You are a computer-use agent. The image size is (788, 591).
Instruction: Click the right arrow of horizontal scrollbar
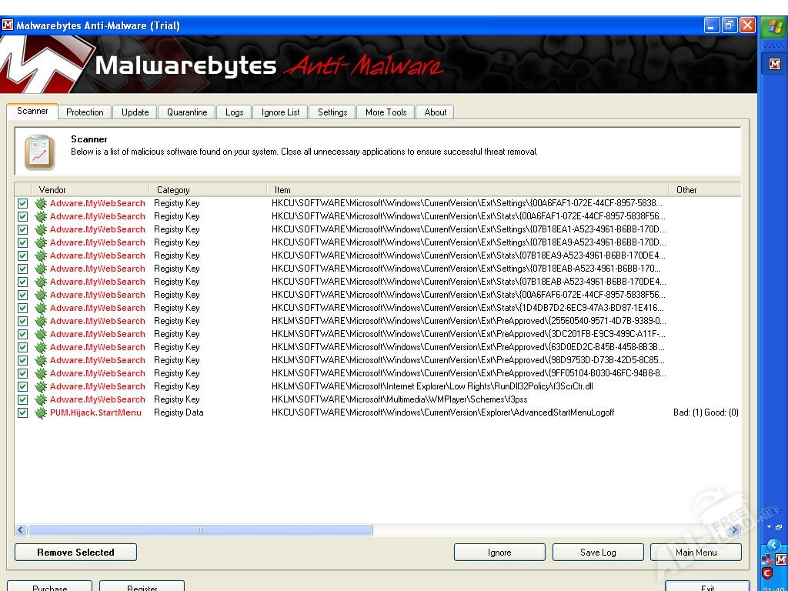[x=734, y=530]
